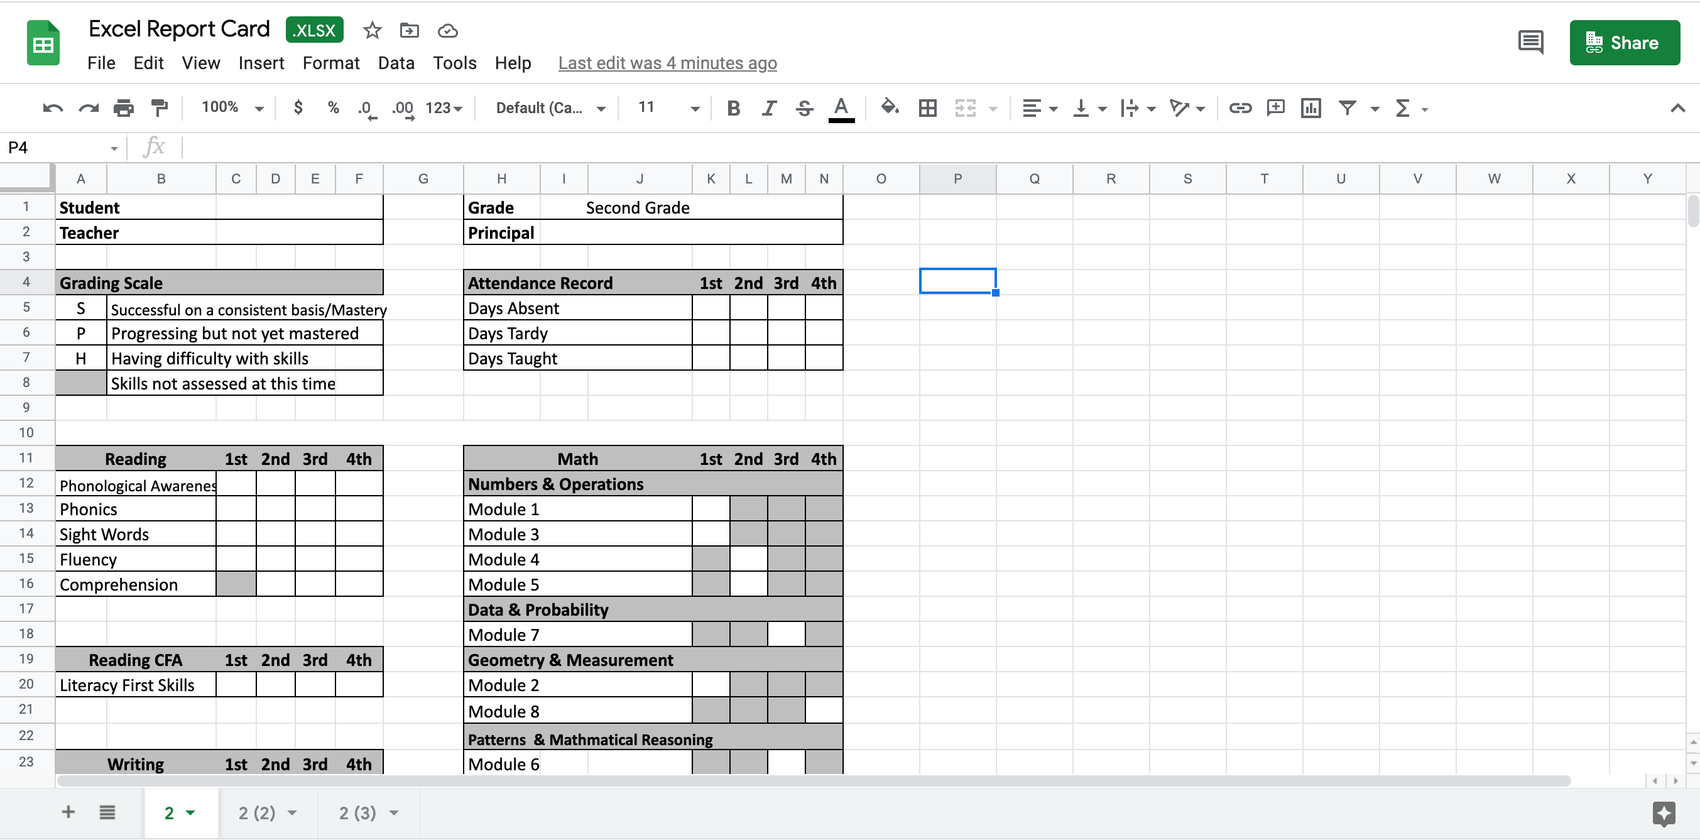Create a filter
The image size is (1700, 840).
(1347, 107)
